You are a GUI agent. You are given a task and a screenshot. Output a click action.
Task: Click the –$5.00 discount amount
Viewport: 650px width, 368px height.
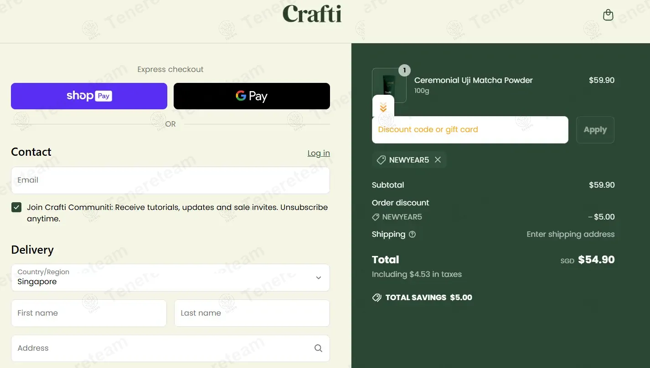(x=601, y=217)
